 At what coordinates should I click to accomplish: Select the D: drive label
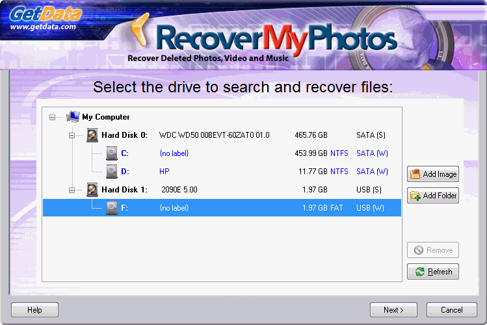[x=125, y=172]
